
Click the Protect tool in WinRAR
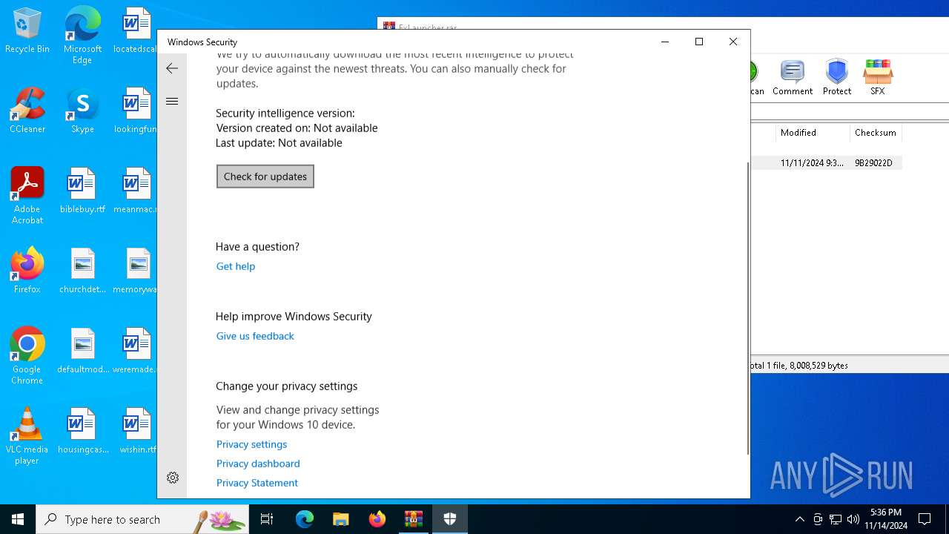point(837,78)
